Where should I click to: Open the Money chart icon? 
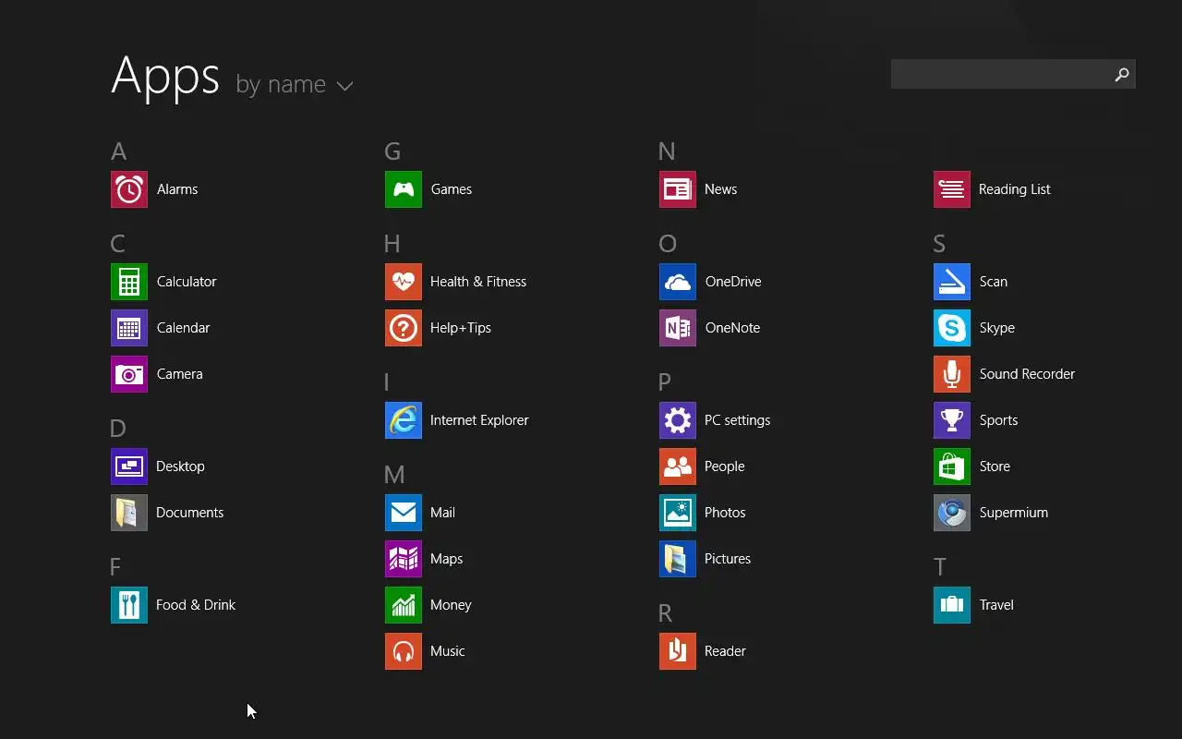pyautogui.click(x=404, y=605)
